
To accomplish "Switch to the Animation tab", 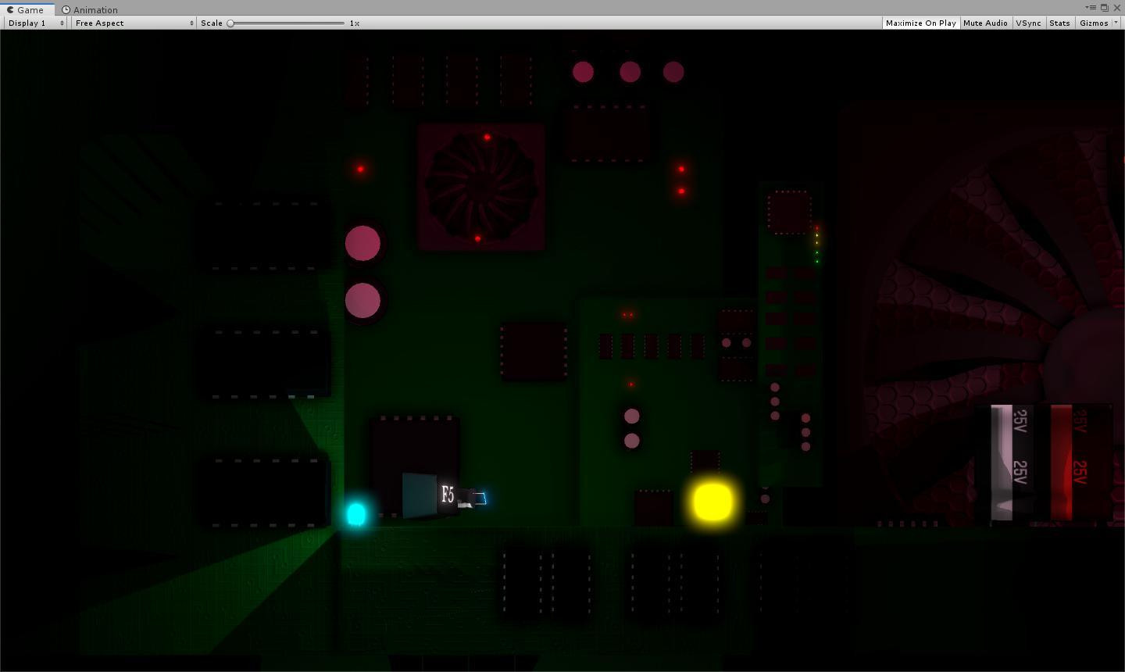I will pos(90,9).
